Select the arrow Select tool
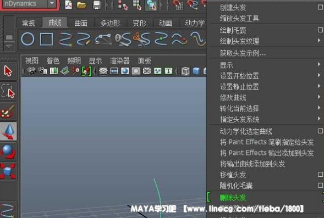The image size is (324, 218). 8,71
